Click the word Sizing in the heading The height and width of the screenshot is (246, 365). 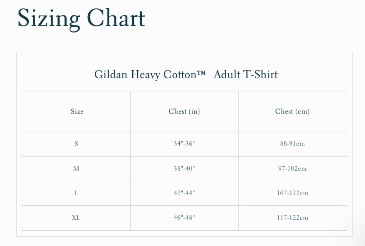click(48, 18)
